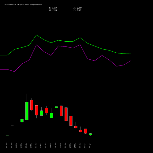
Task: Click the high value H: 1.60
Action: 77,8
